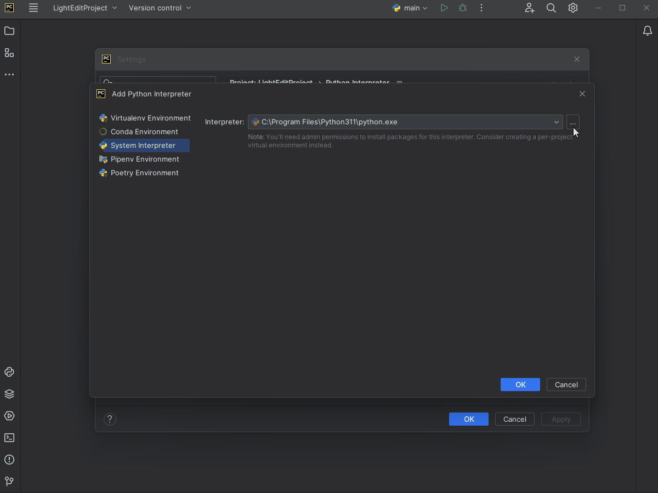This screenshot has width=658, height=493.
Task: Cancel the Add Python Interpreter dialog
Action: [566, 385]
